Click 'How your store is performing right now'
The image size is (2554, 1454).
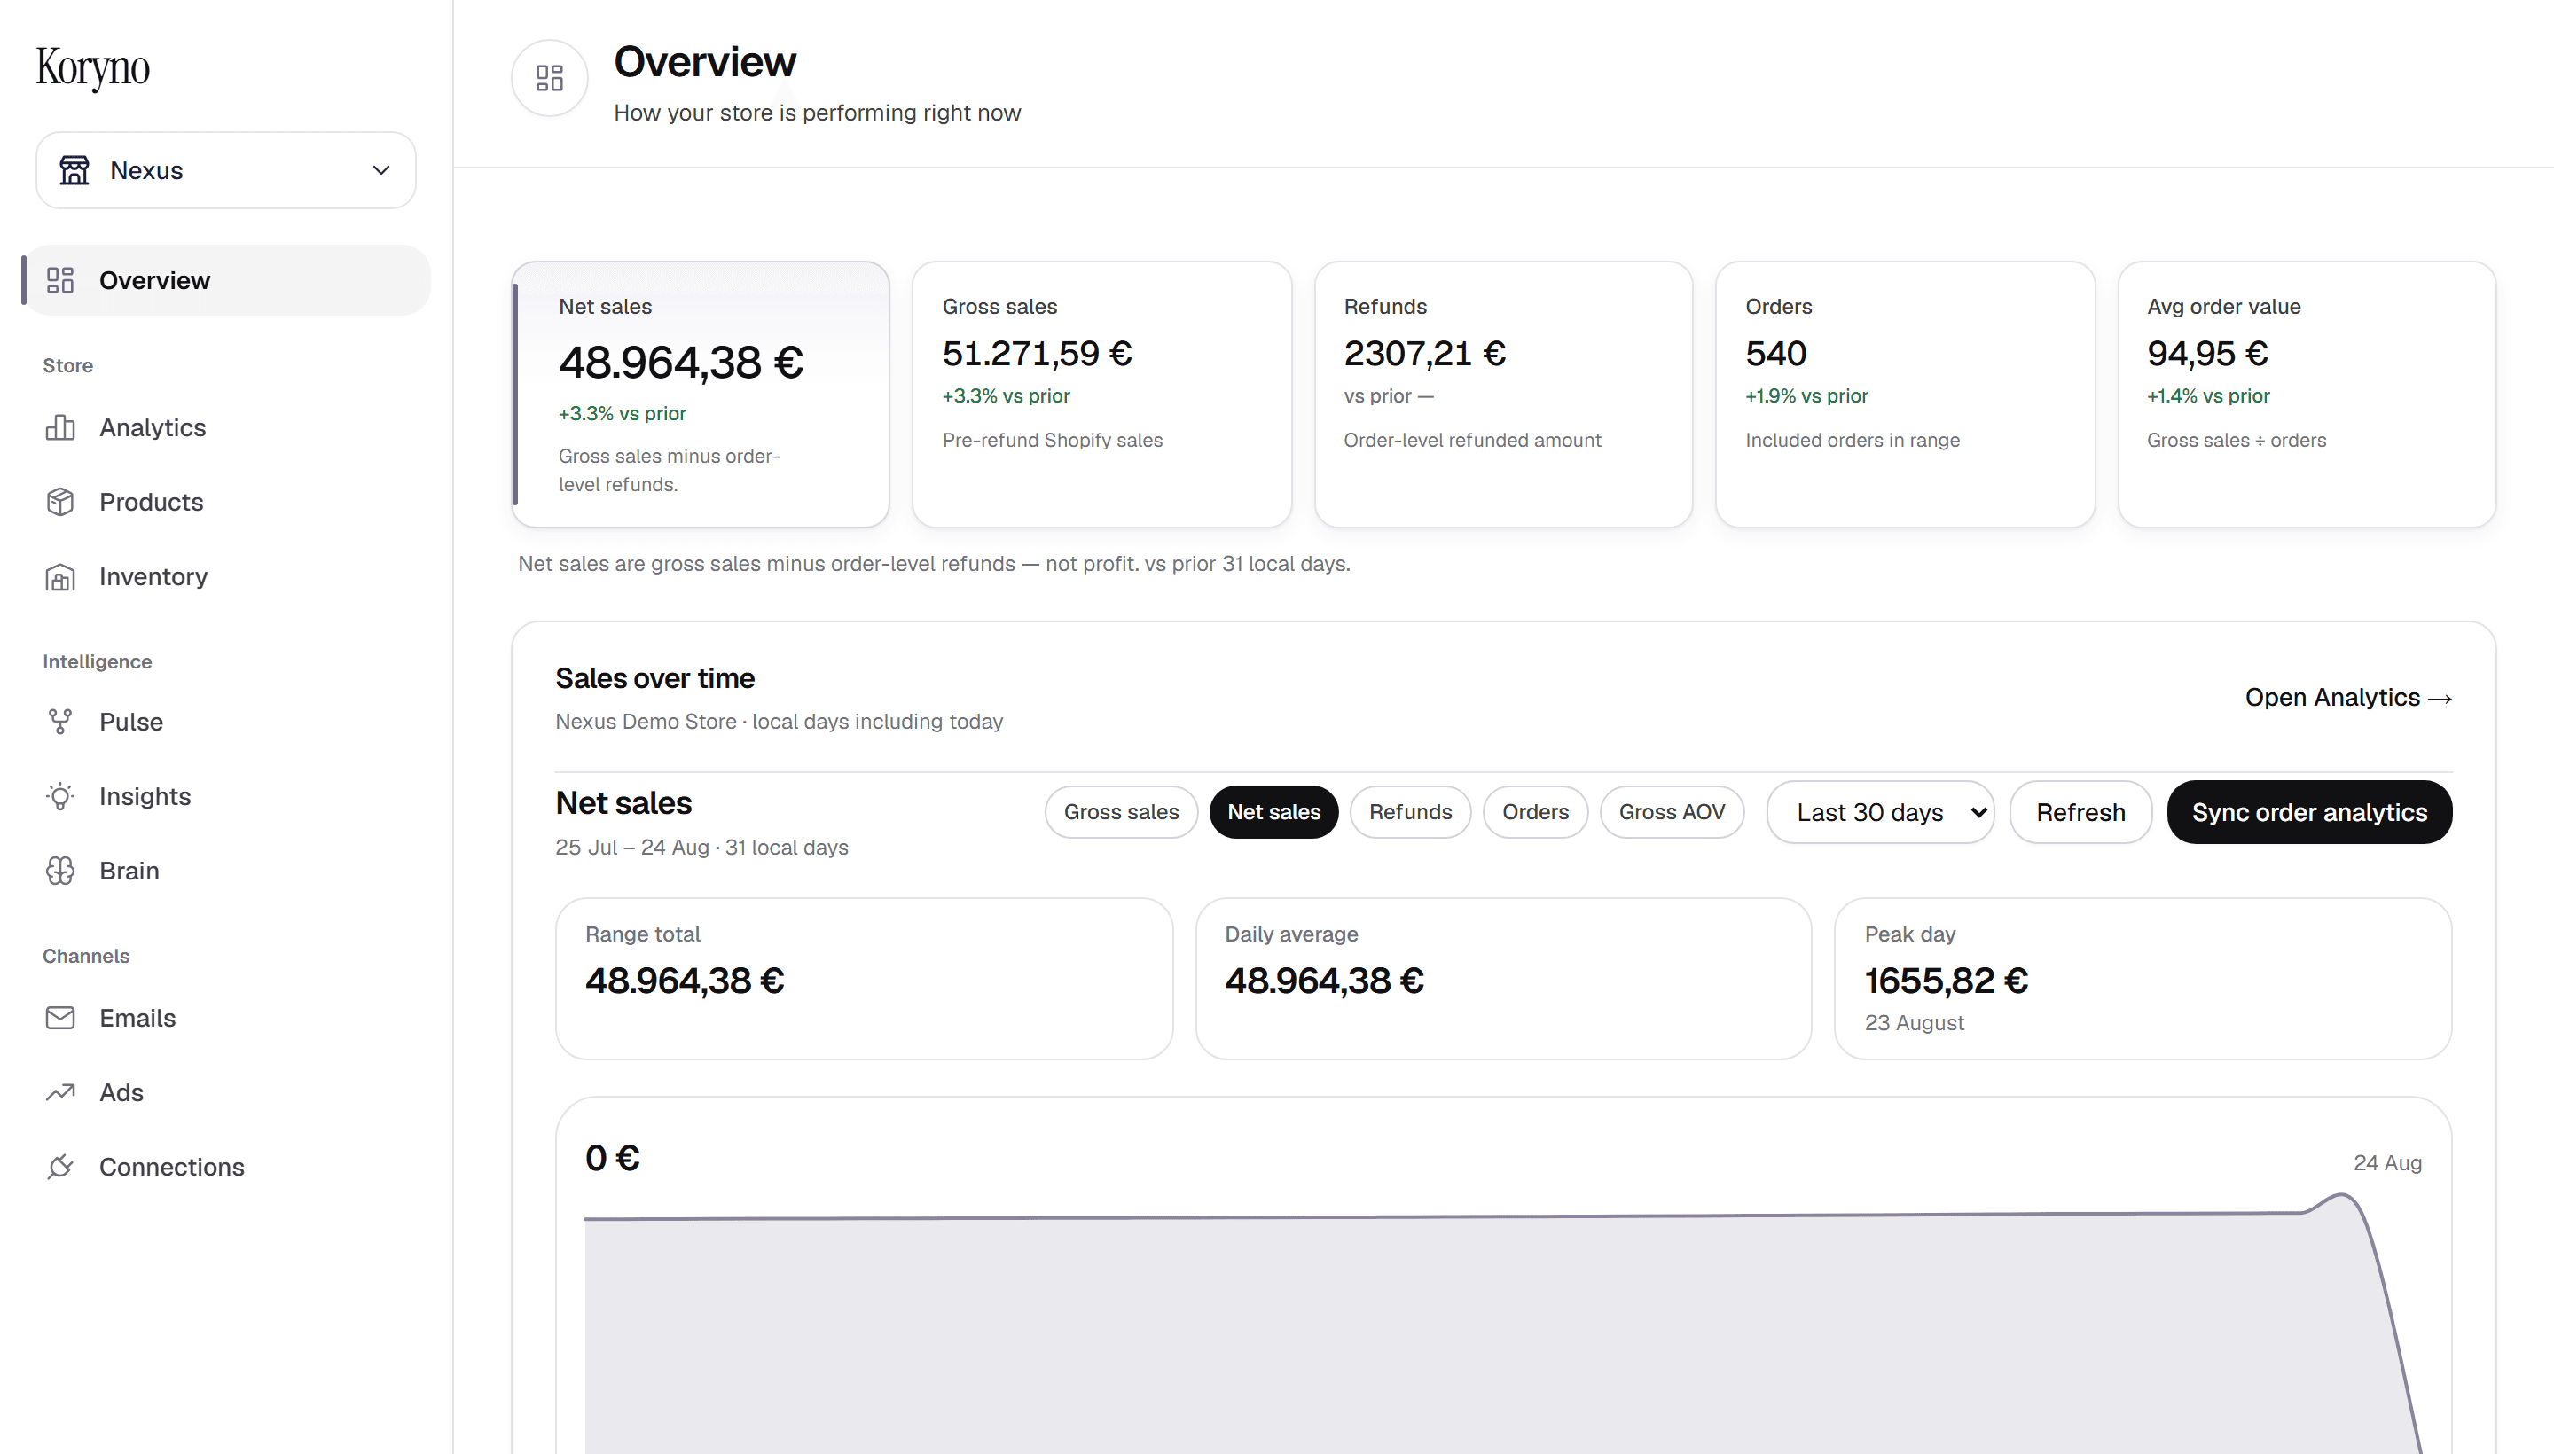[x=817, y=113]
